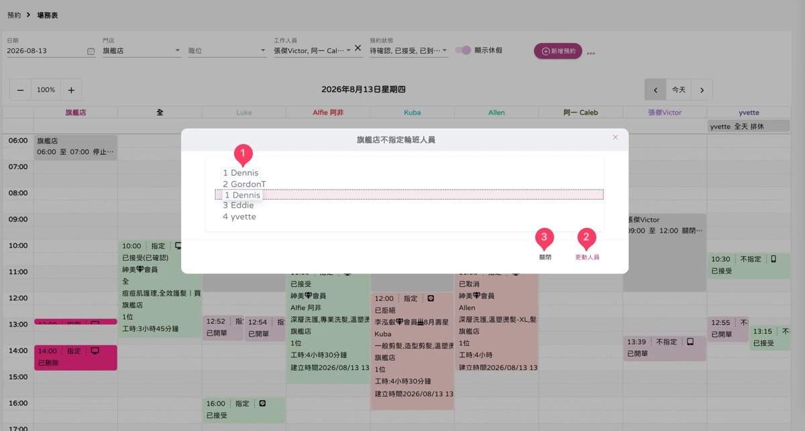Clear the selected staff with the X icon

coord(358,48)
